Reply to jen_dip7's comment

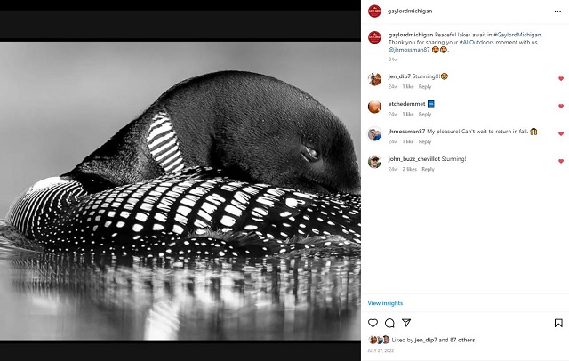click(425, 86)
